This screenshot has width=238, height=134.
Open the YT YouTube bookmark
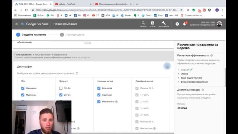point(96,15)
